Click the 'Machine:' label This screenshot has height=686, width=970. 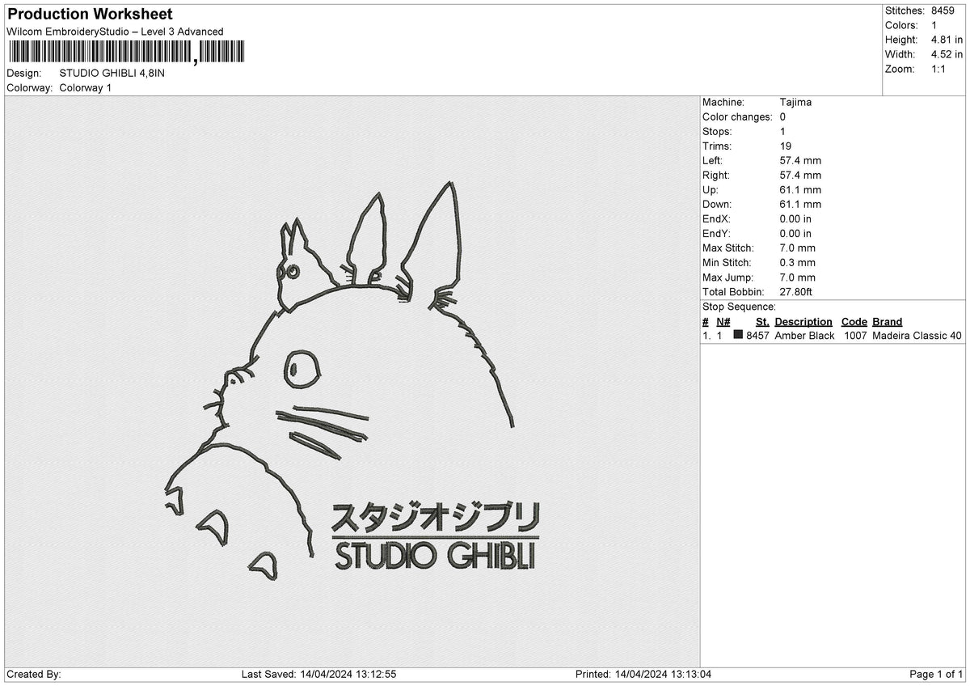tap(723, 102)
